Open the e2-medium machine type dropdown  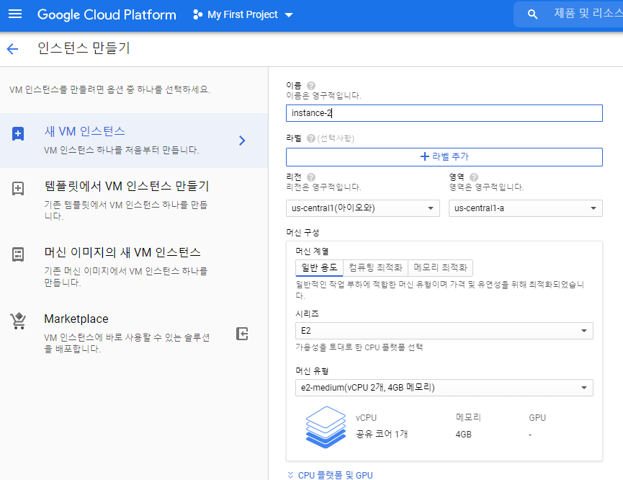pos(444,388)
